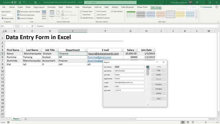This screenshot has width=220, height=124.
Task: Click the Save icon in title bar
Action: pyautogui.click(x=20, y=2)
